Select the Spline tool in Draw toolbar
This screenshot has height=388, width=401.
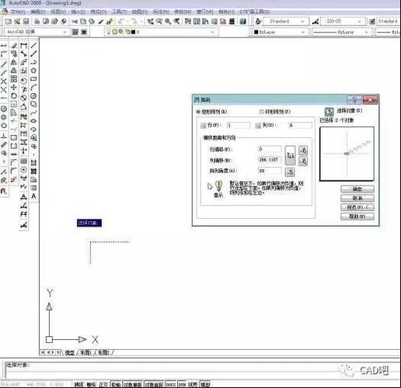(33, 113)
